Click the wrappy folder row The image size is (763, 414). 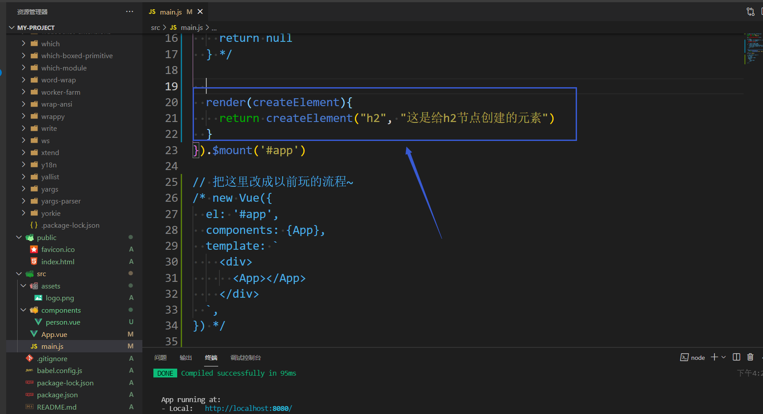74,116
